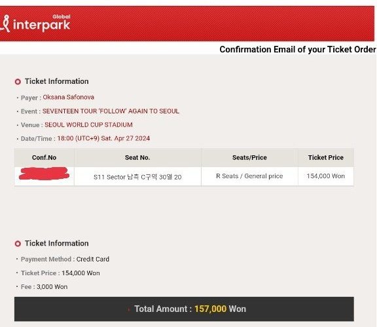Click the first Ticket Information bullet circle icon

tap(18, 82)
